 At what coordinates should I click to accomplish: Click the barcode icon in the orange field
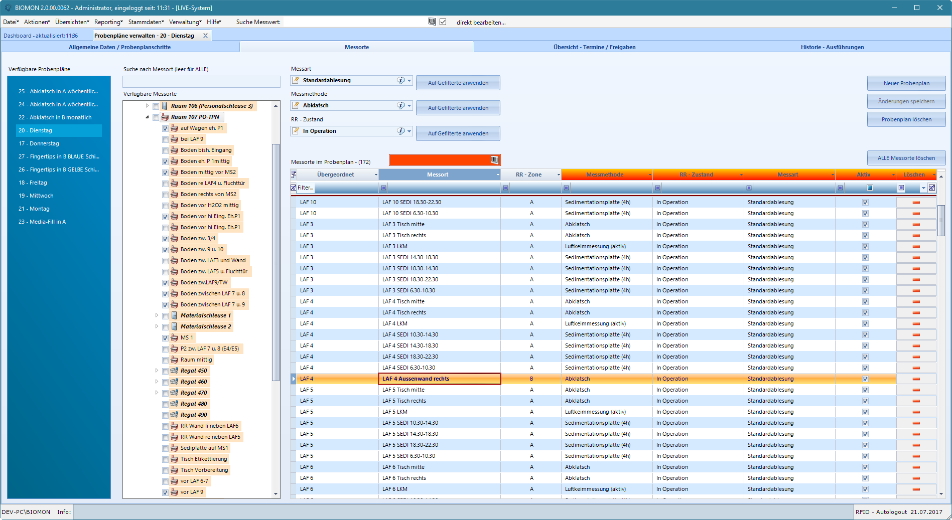click(x=495, y=160)
